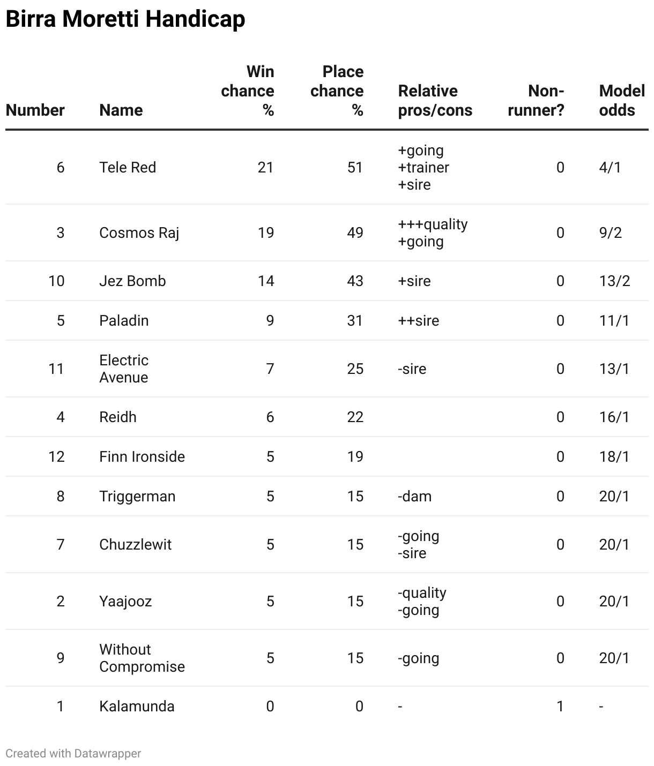The width and height of the screenshot is (654, 766).
Task: Click the Without Compromise name cell
Action: 142,658
